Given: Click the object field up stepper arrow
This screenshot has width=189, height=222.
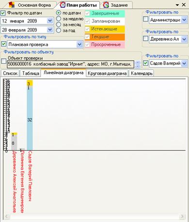Looking at the screenshot, I should [138, 63].
